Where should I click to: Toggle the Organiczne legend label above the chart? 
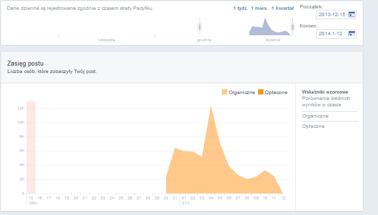pos(241,92)
